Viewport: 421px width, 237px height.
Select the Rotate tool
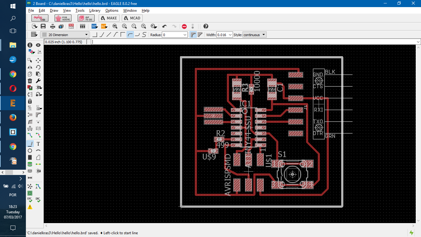point(38,67)
